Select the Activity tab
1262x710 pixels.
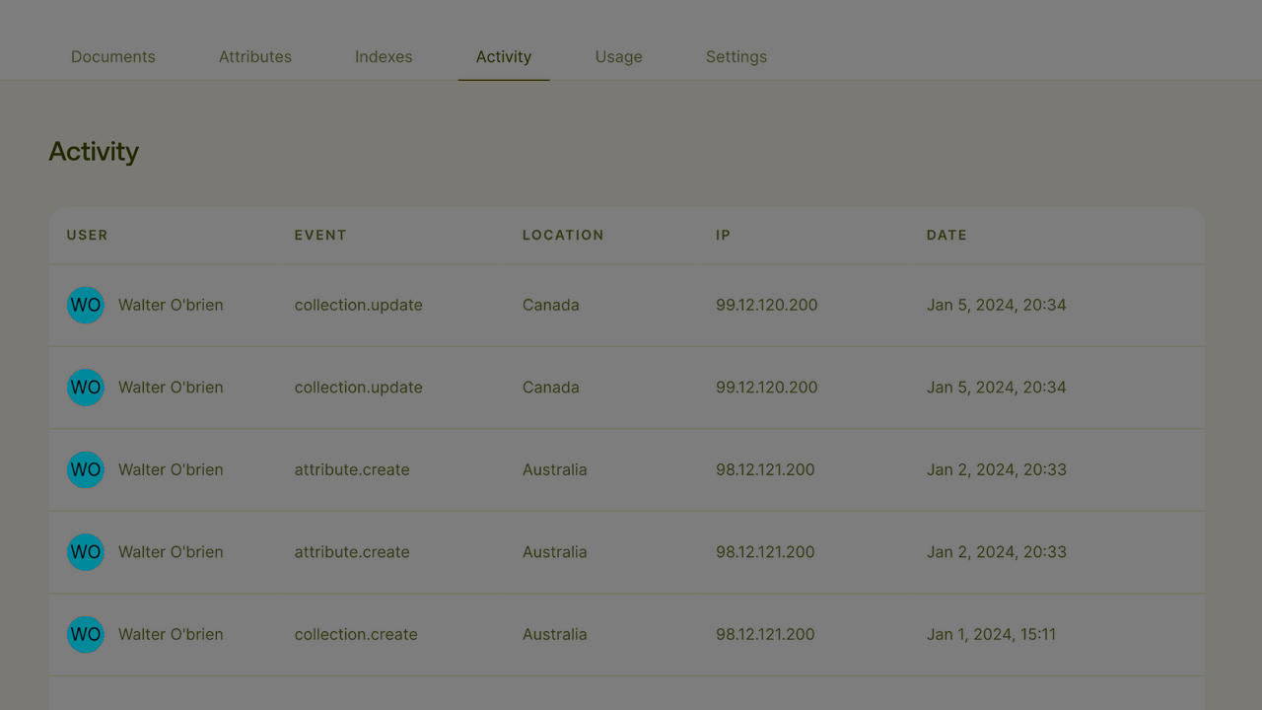(504, 56)
